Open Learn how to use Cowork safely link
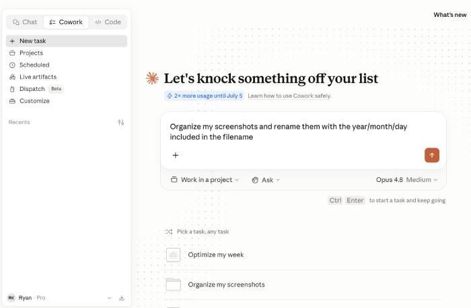The image size is (471, 308). pos(289,96)
